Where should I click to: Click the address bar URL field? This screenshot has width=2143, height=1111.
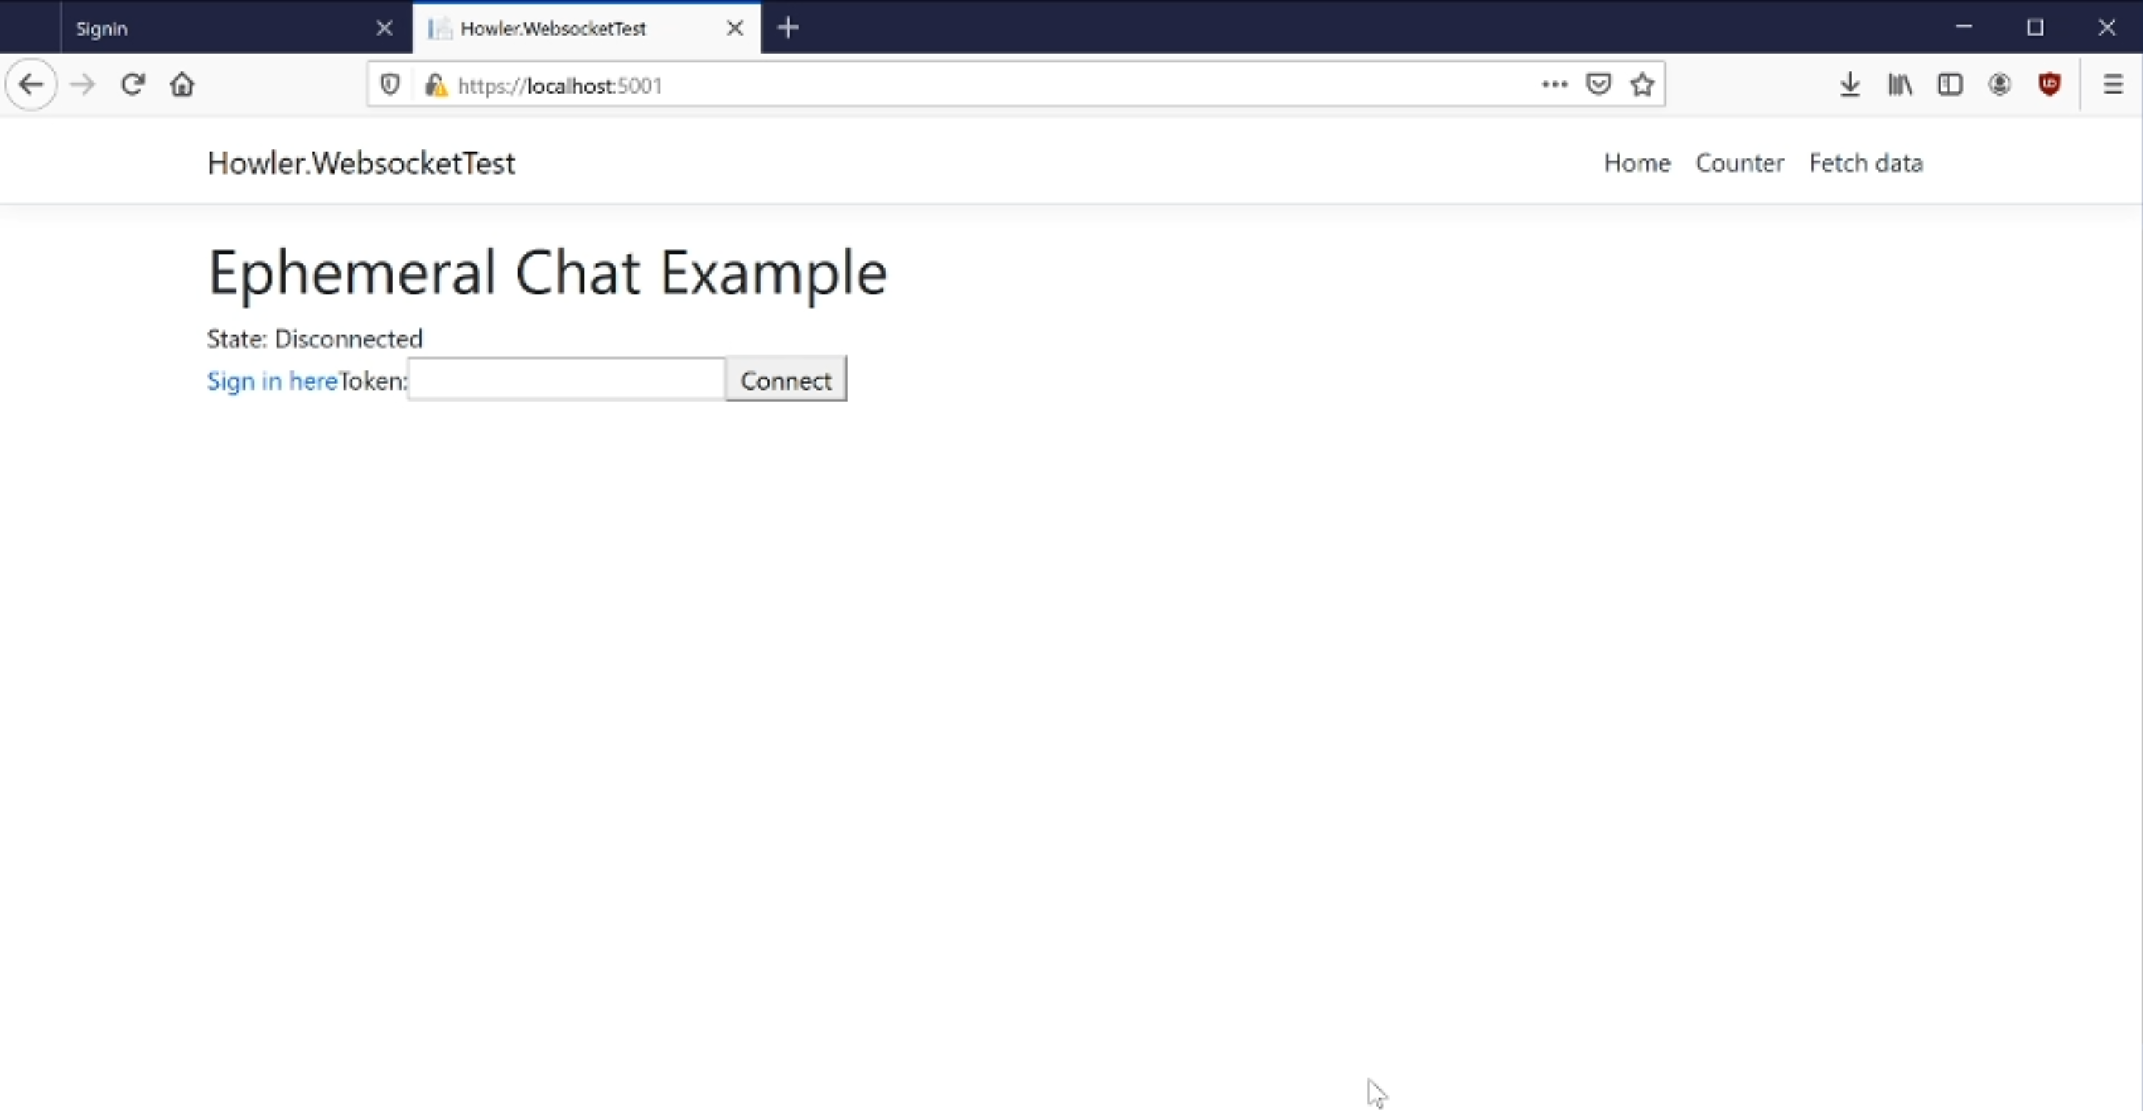point(986,85)
